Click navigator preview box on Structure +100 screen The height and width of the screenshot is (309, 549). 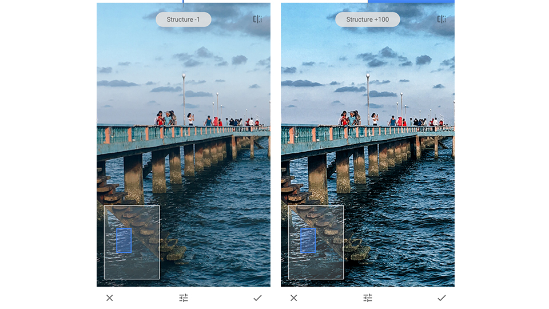(x=316, y=242)
